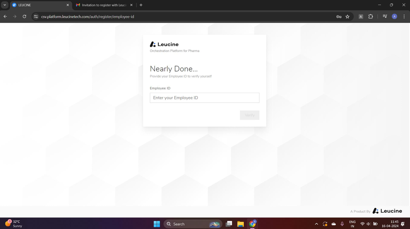The height and width of the screenshot is (229, 410).
Task: Open File Explorer from the taskbar
Action: 240,224
